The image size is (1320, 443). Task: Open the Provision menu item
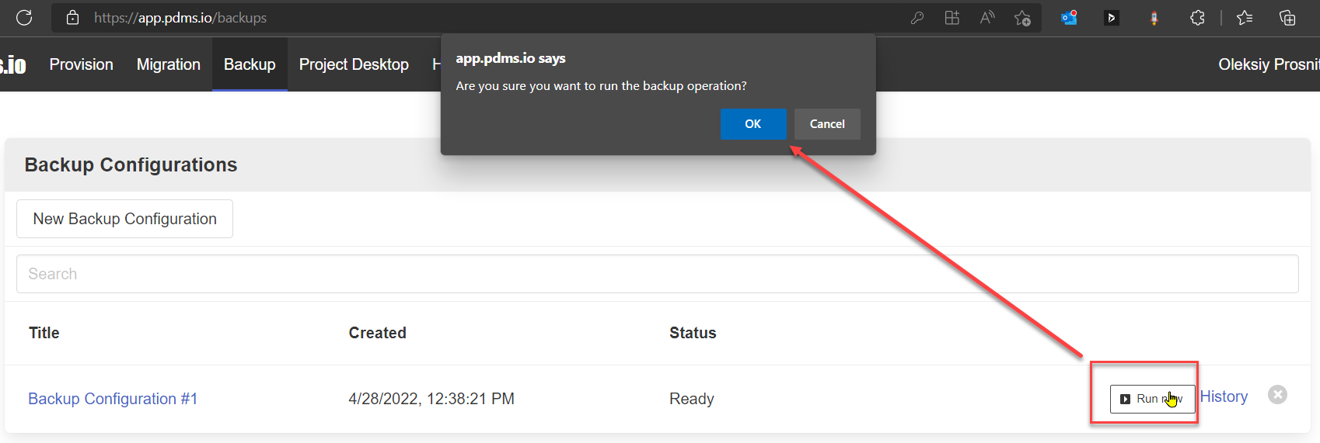(82, 64)
